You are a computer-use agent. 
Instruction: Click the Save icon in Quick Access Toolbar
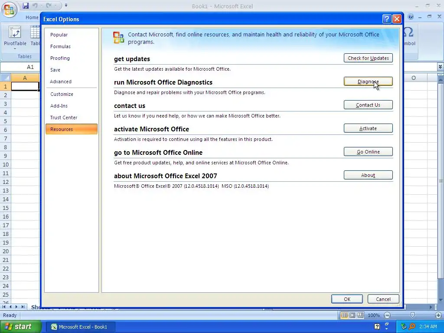click(x=26, y=5)
